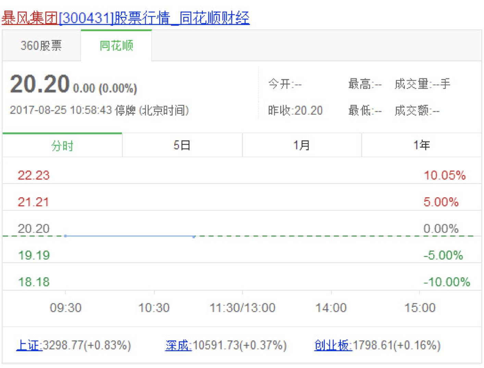Open the 深成 index link

[x=178, y=345]
